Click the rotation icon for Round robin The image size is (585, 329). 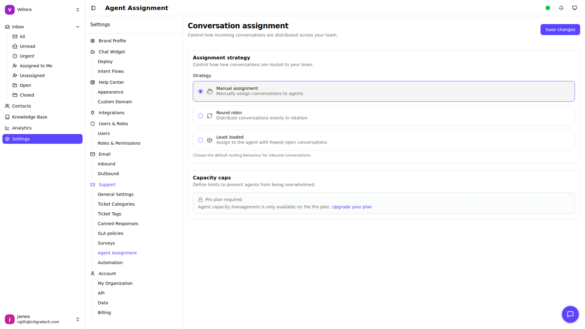coord(210,116)
